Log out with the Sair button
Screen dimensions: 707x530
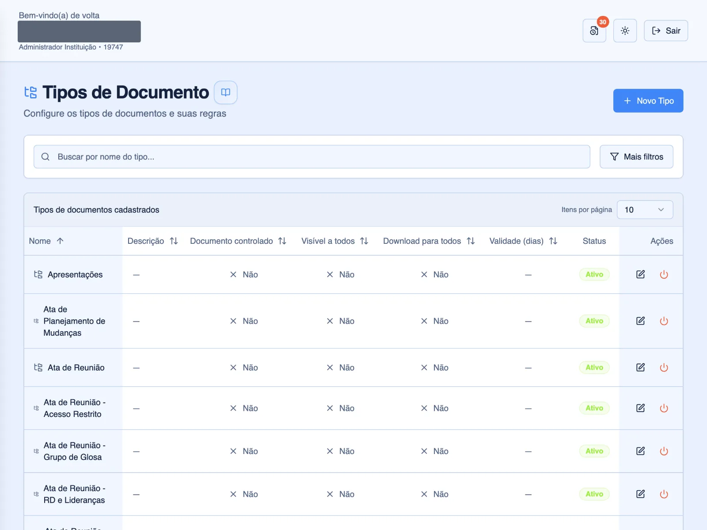pyautogui.click(x=665, y=30)
